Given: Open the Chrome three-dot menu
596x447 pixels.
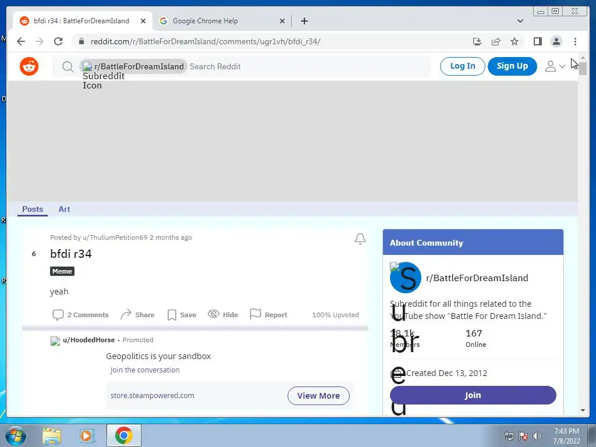Looking at the screenshot, I should [575, 41].
